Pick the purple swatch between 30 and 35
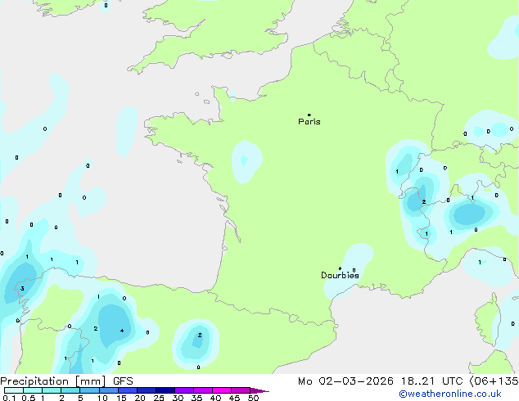Screen dimensions: 519x401 184,390
